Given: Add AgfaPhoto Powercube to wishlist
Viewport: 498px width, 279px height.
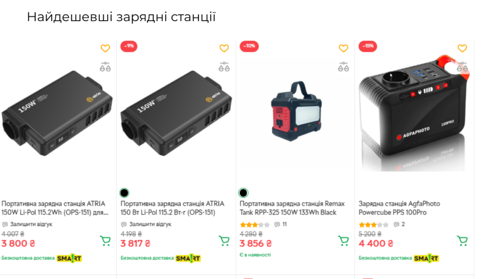Looking at the screenshot, I should pyautogui.click(x=462, y=48).
